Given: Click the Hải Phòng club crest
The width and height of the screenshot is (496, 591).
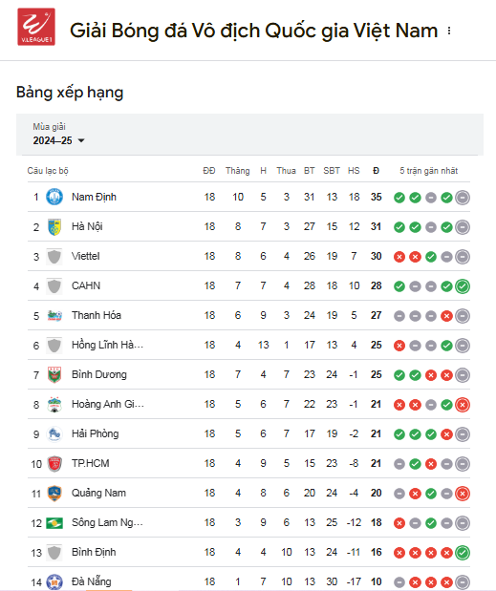Looking at the screenshot, I should (x=54, y=433).
